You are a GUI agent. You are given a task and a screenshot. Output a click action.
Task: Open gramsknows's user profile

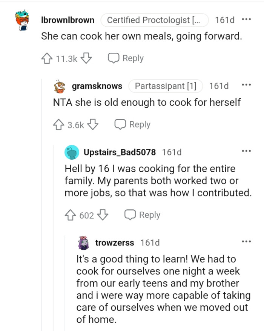point(97,86)
